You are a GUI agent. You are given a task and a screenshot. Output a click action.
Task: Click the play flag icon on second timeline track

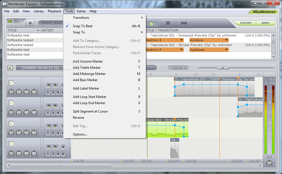click(x=12, y=103)
